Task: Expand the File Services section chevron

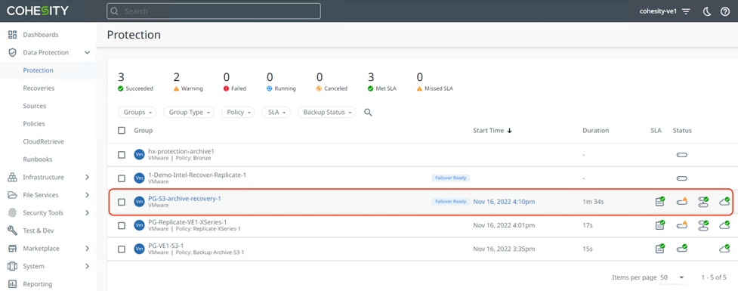Action: [87, 195]
